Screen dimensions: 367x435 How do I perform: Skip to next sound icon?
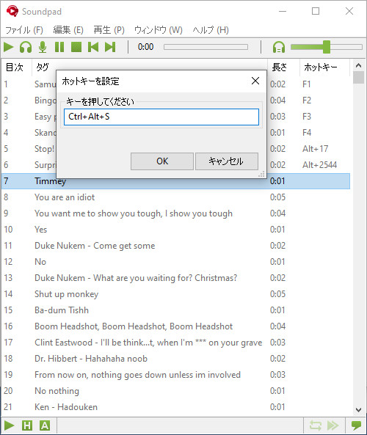click(110, 47)
